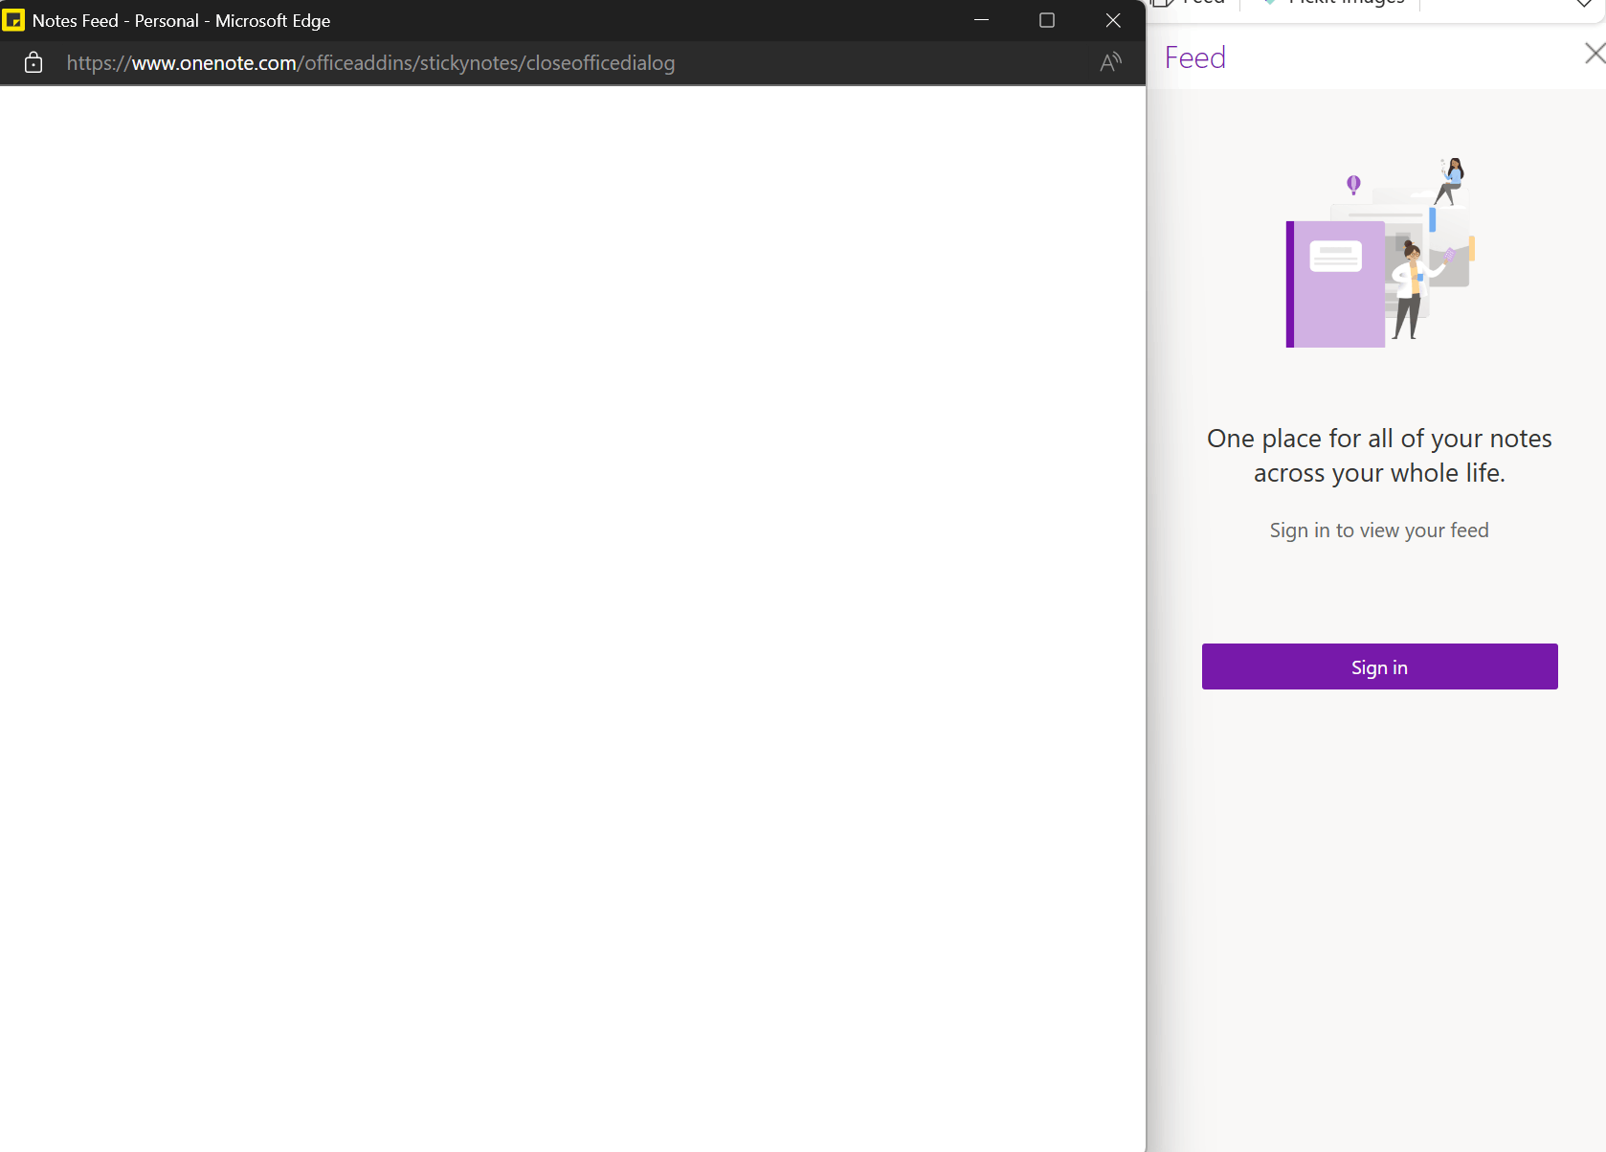Image resolution: width=1606 pixels, height=1152 pixels.
Task: Minimize the Notes Feed Edge window
Action: tap(981, 20)
